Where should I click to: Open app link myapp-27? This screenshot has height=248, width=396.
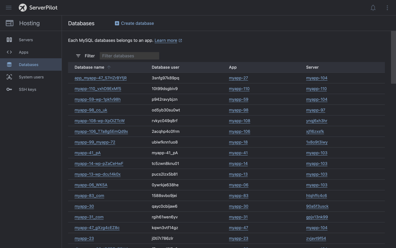coord(239,78)
